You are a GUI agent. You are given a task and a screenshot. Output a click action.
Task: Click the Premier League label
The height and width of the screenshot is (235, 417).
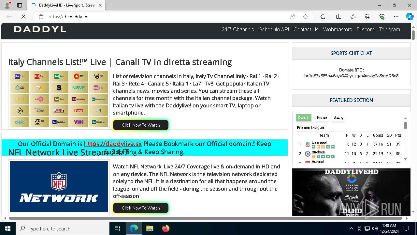(x=310, y=128)
